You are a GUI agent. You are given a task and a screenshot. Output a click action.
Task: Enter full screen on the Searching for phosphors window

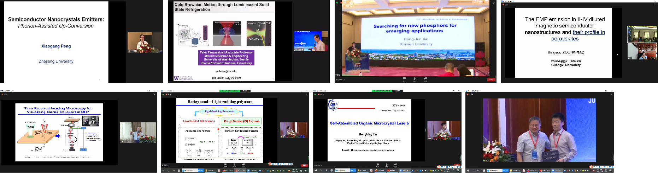click(494, 2)
